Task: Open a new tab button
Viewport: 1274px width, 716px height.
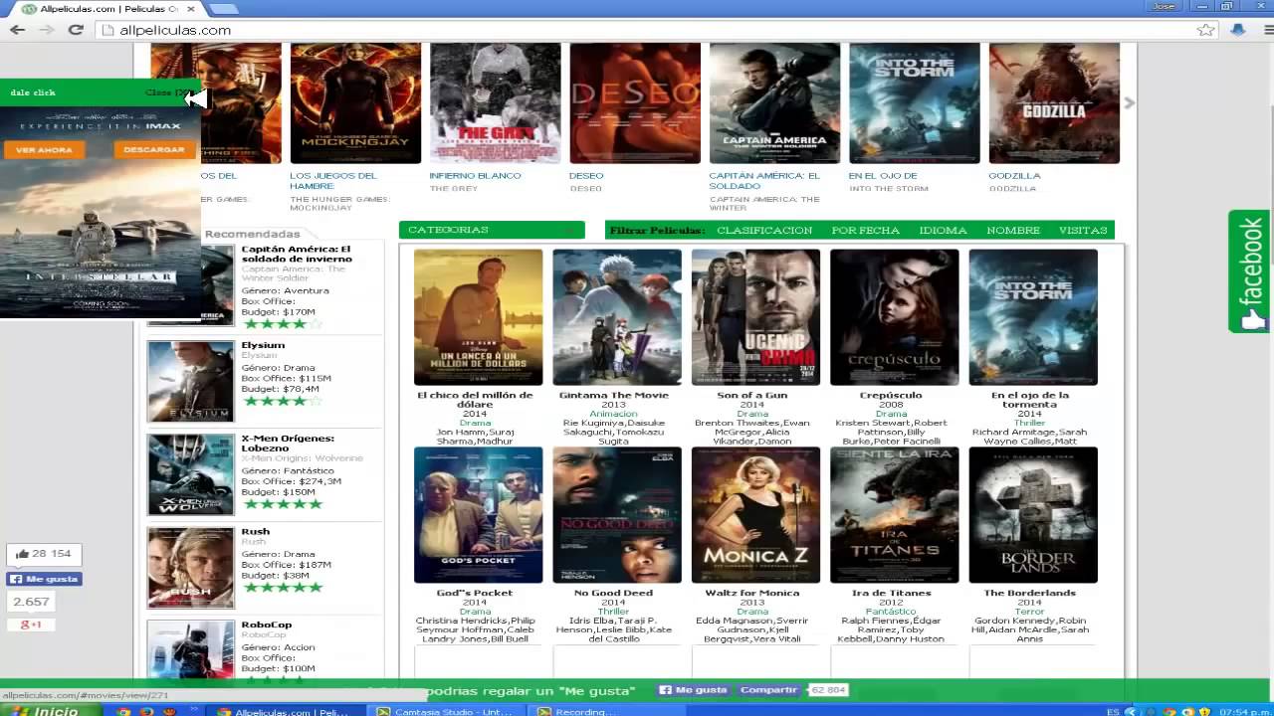Action: 223,9
